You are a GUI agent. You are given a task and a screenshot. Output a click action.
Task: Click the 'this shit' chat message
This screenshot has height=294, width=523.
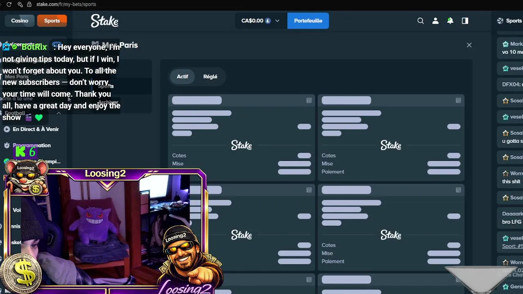pos(511,181)
